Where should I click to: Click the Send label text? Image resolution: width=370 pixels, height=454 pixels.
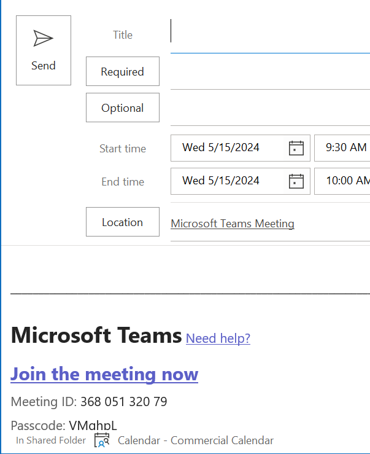(44, 66)
